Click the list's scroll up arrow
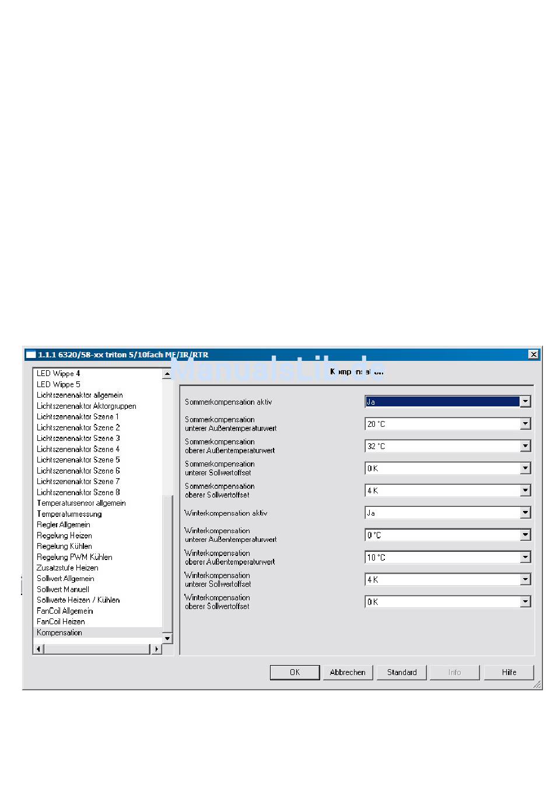The image size is (554, 800). (x=167, y=374)
